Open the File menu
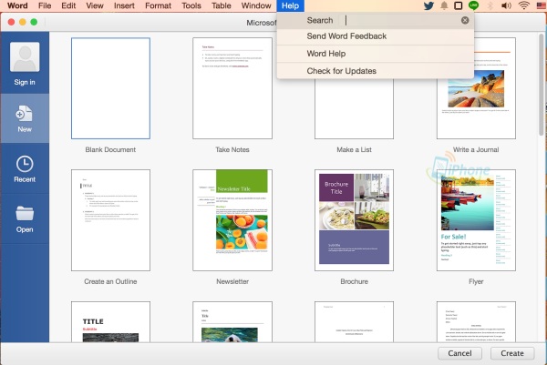547x365 pixels. coord(45,5)
